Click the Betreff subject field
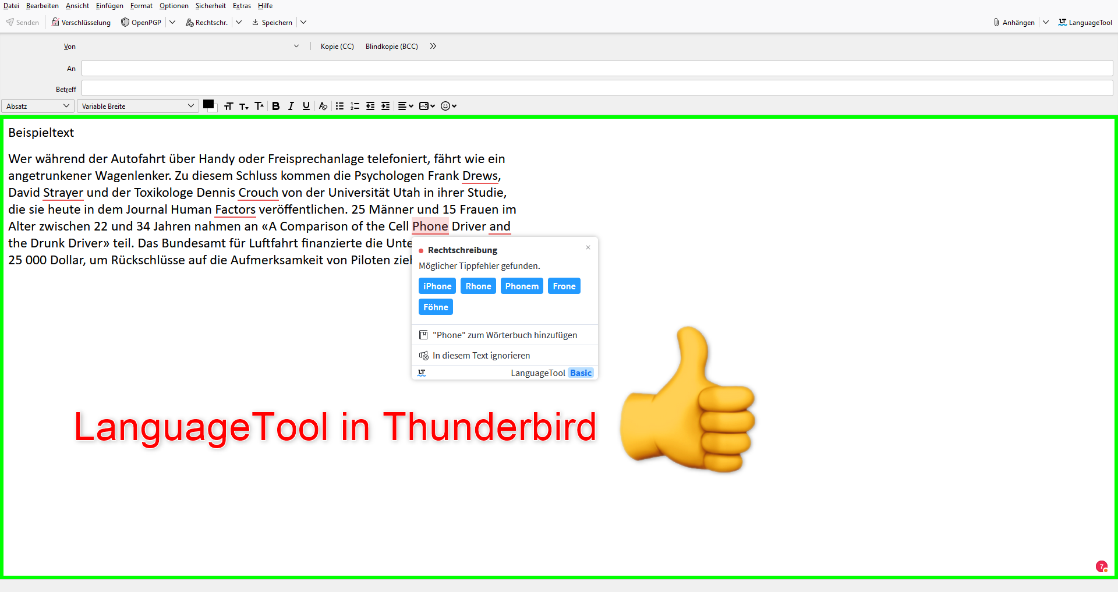Image resolution: width=1118 pixels, height=592 pixels. pyautogui.click(x=597, y=88)
